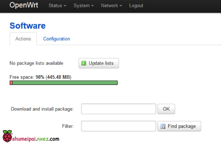This screenshot has width=221, height=145.
Task: Click the 'Filter:' label
Action: [68, 126]
